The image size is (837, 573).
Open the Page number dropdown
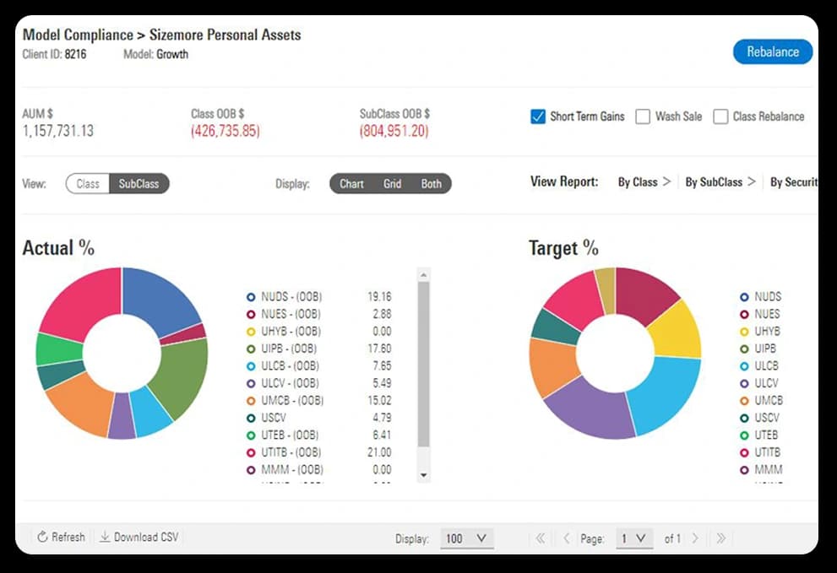tap(634, 538)
